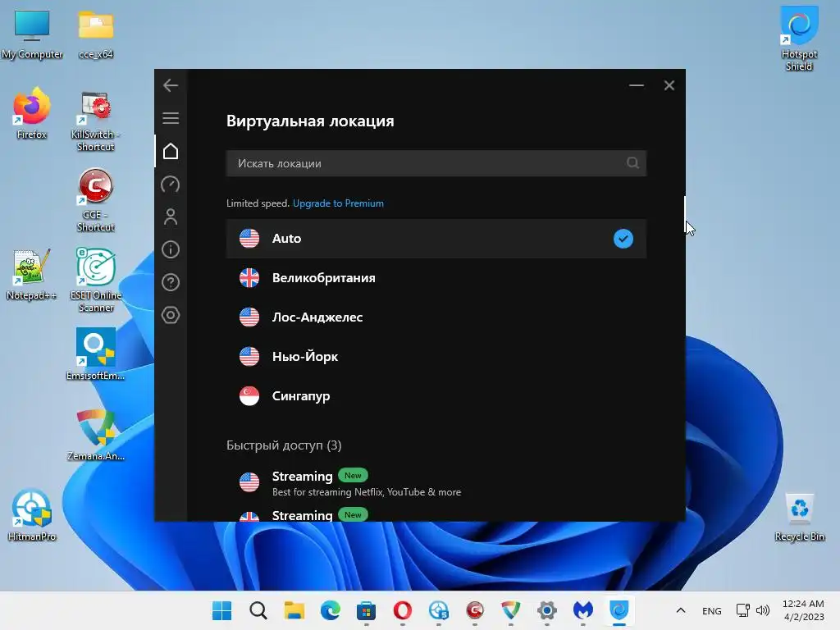The height and width of the screenshot is (630, 840).
Task: Open File Explorer from the taskbar
Action: [x=294, y=610]
